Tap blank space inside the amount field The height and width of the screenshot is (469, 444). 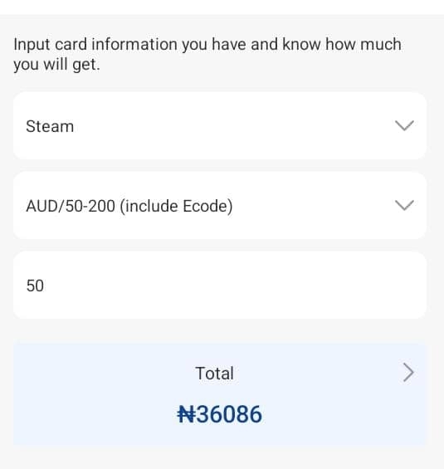pos(233,285)
